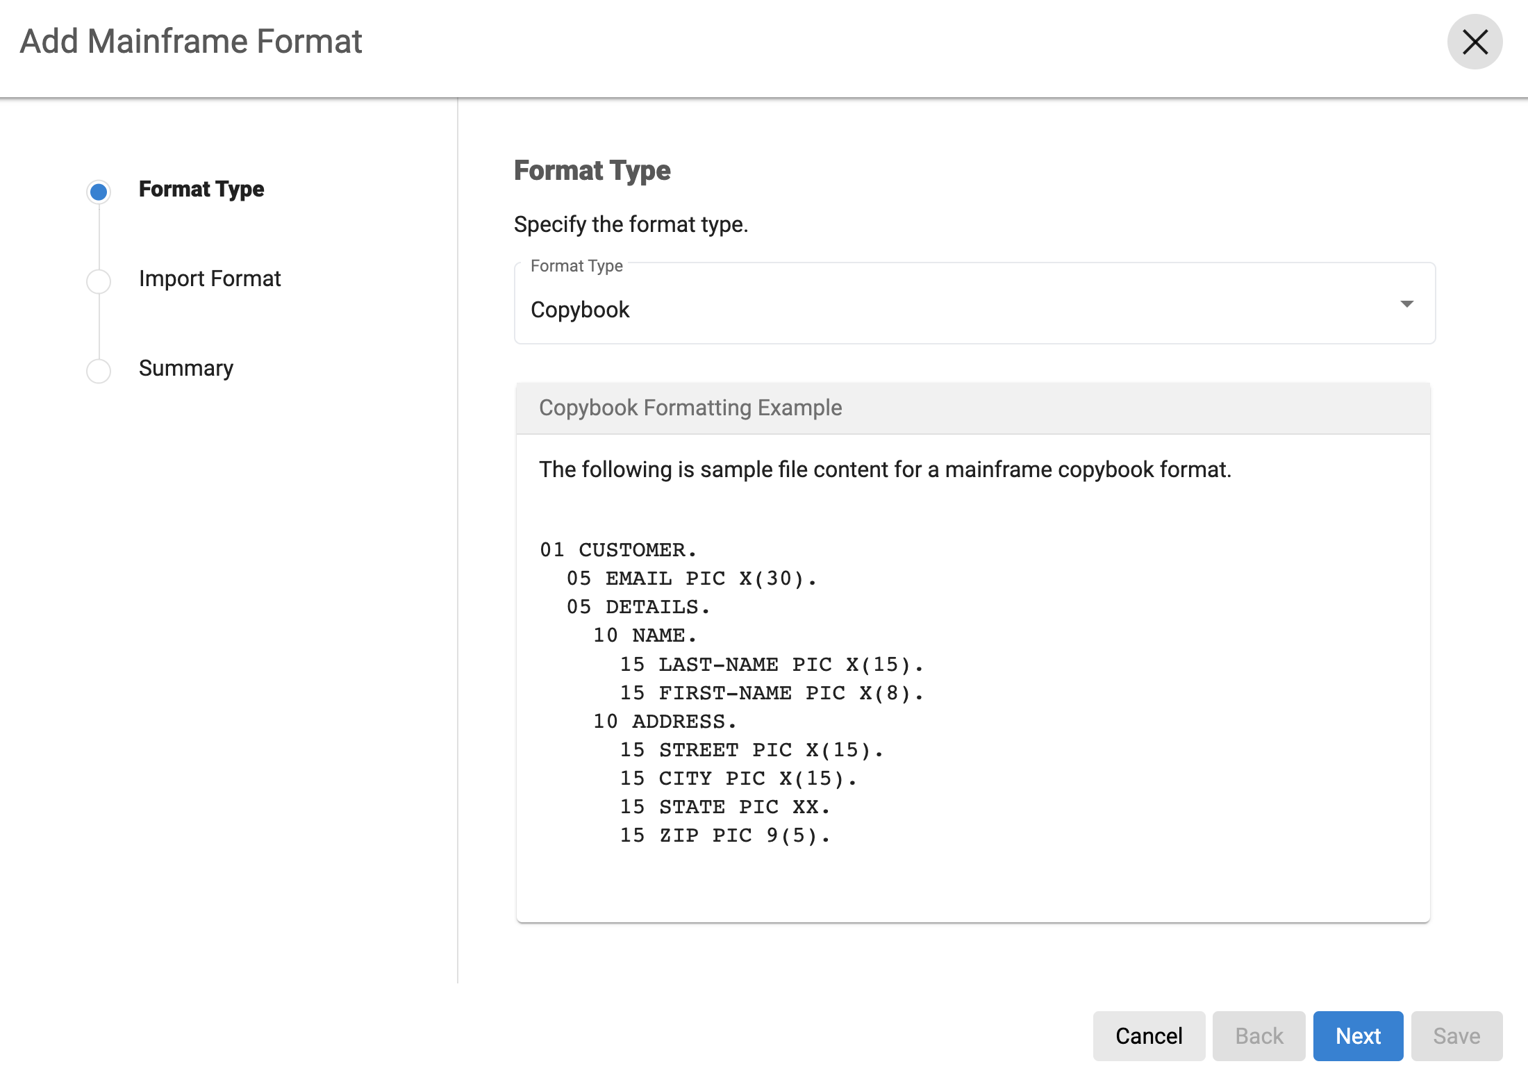Click the Import Format step circle

[x=99, y=281]
